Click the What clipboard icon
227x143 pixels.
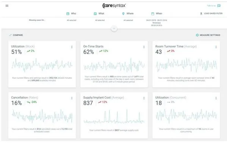point(95,14)
